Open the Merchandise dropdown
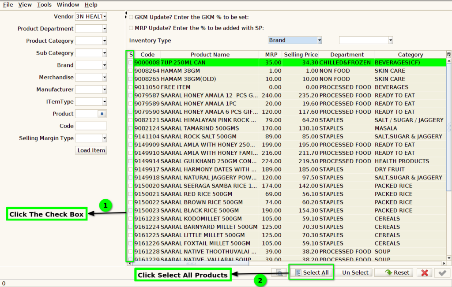The height and width of the screenshot is (287, 452). [x=104, y=77]
